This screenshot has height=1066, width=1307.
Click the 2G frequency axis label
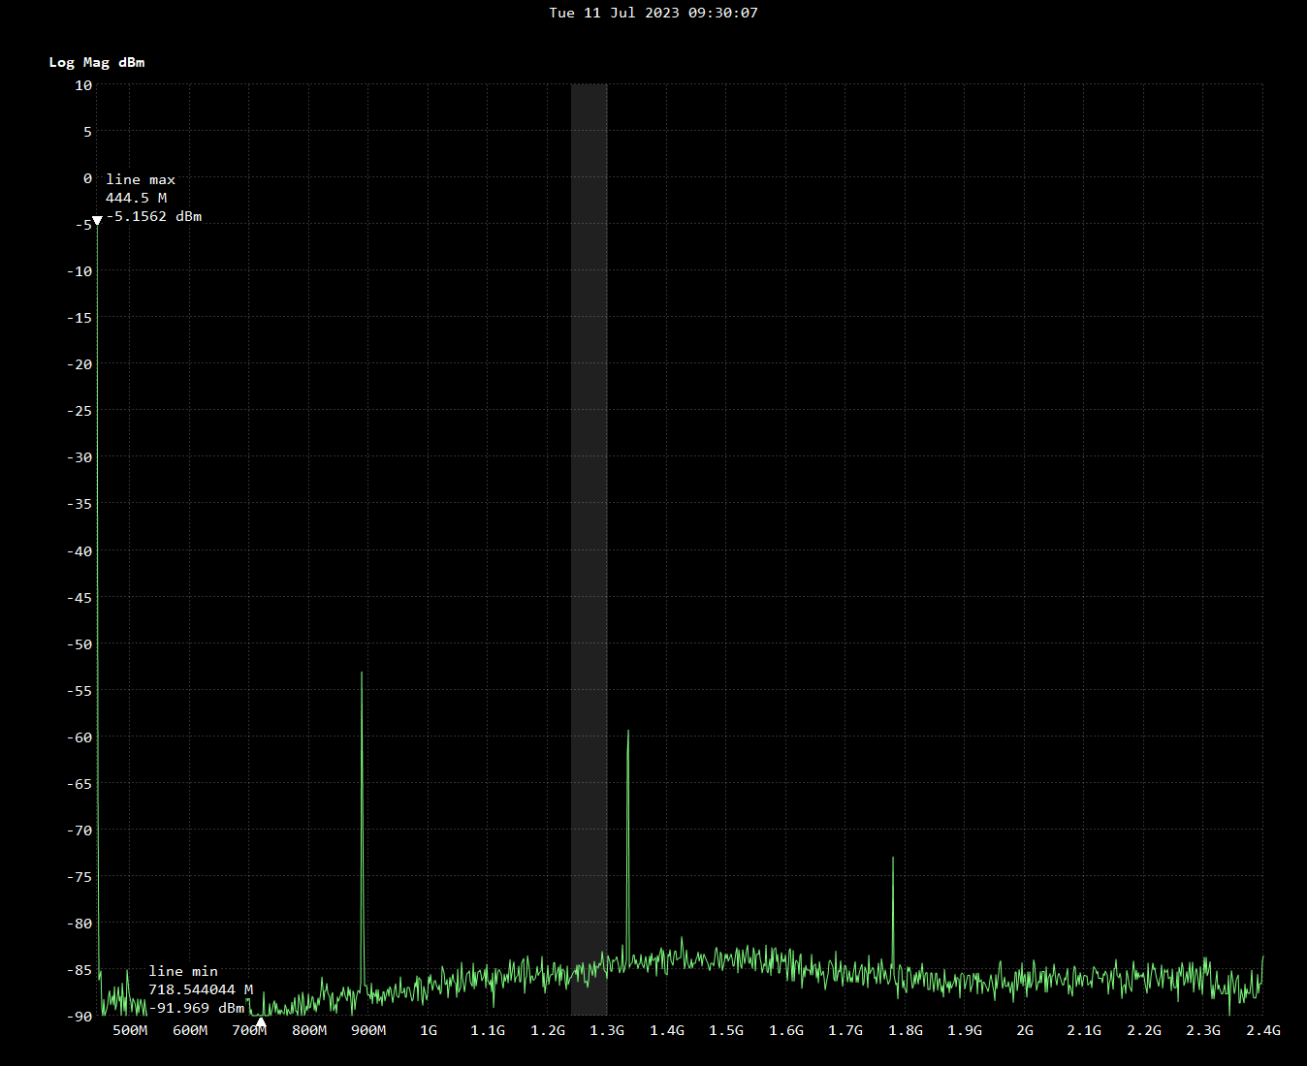click(1025, 1030)
